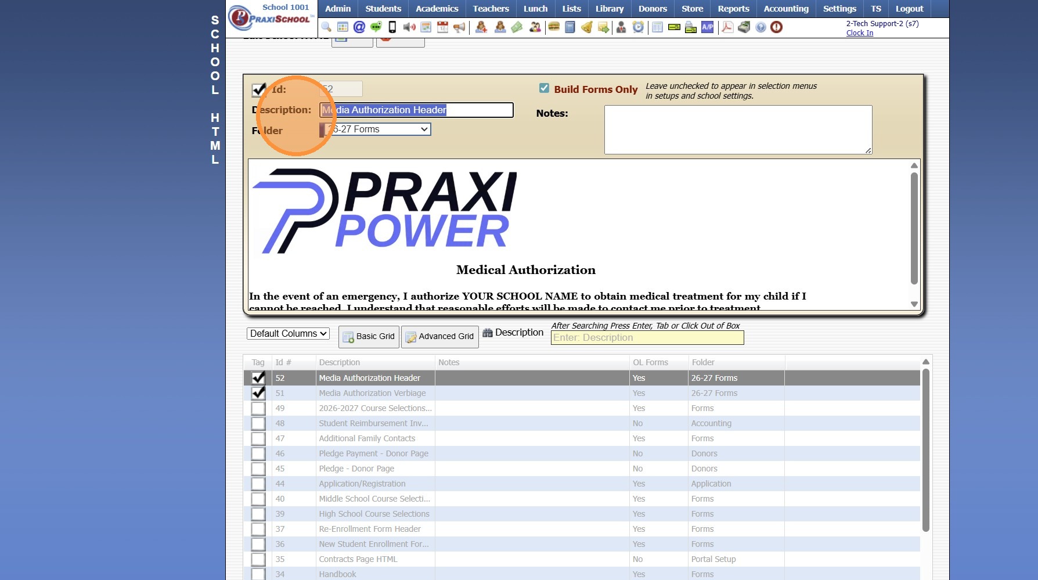Untick the tag checkbox for row 51
This screenshot has width=1038, height=580.
pos(258,393)
